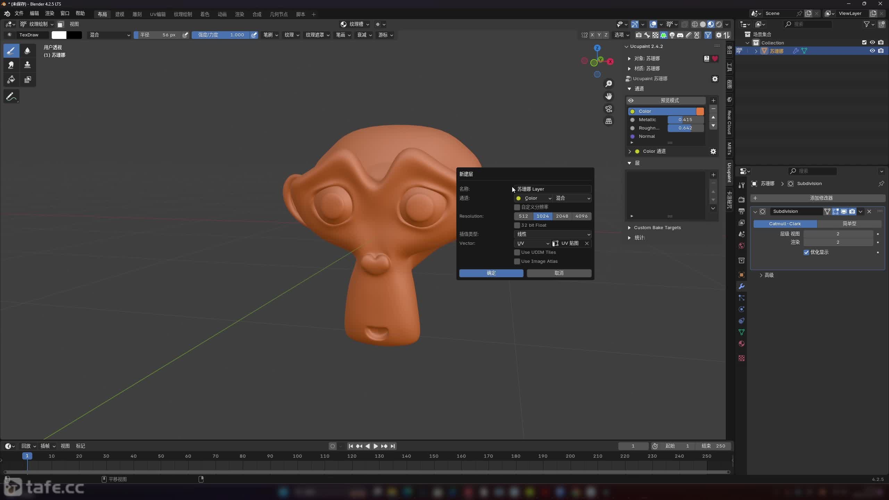Select the Soften brush tool
This screenshot has width=889, height=500.
(x=27, y=51)
